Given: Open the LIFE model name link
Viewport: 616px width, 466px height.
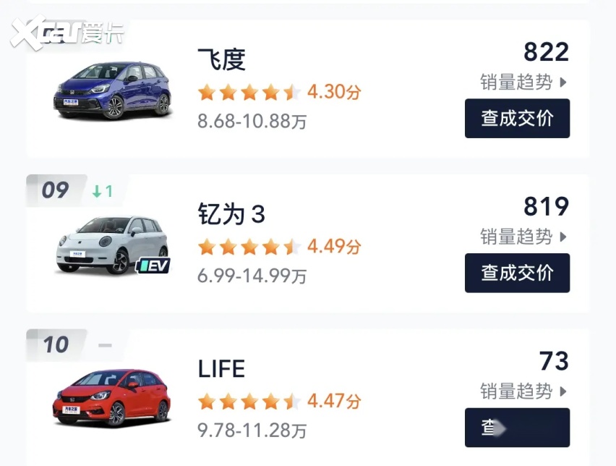Looking at the screenshot, I should 221,369.
